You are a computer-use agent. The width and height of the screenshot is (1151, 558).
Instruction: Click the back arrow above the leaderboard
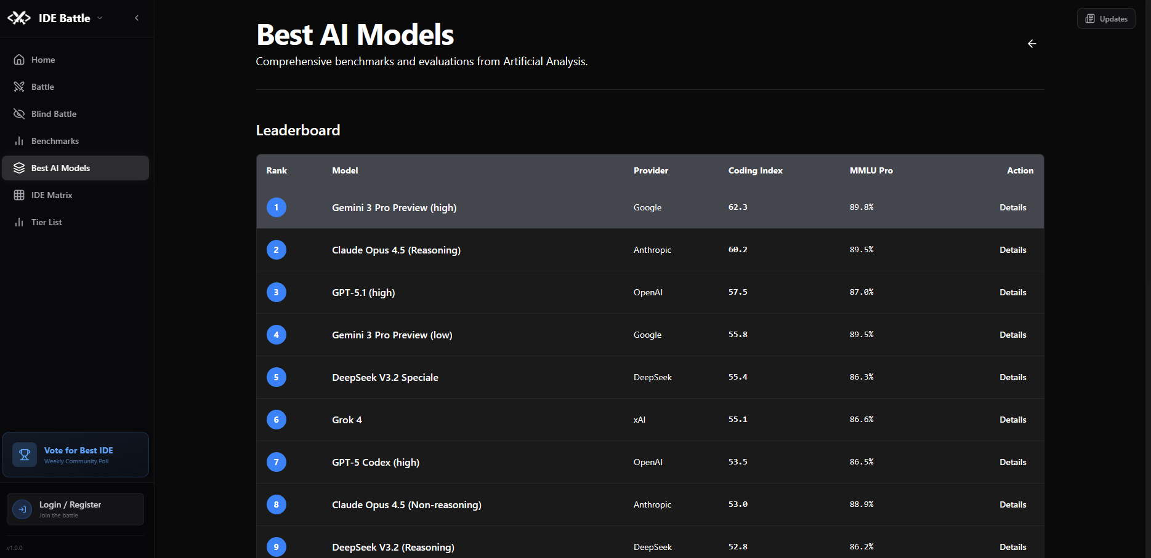(x=1032, y=44)
